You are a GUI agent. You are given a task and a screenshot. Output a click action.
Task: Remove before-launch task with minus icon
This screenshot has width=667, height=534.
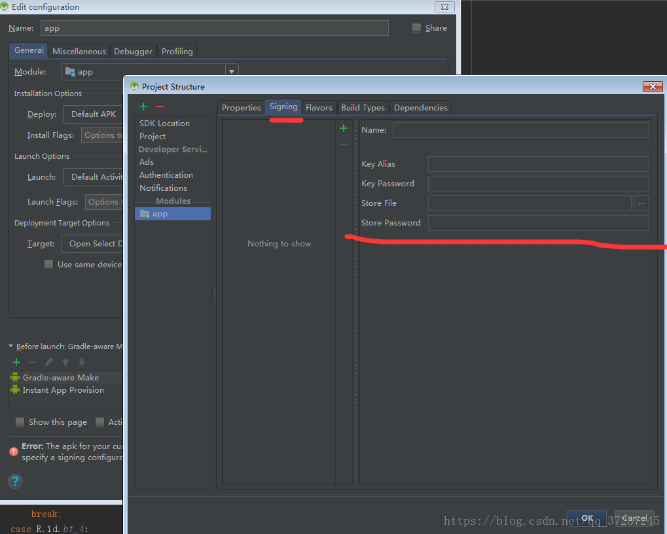(x=33, y=362)
